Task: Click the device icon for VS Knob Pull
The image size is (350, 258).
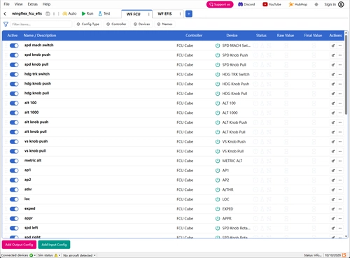Action: [218, 151]
